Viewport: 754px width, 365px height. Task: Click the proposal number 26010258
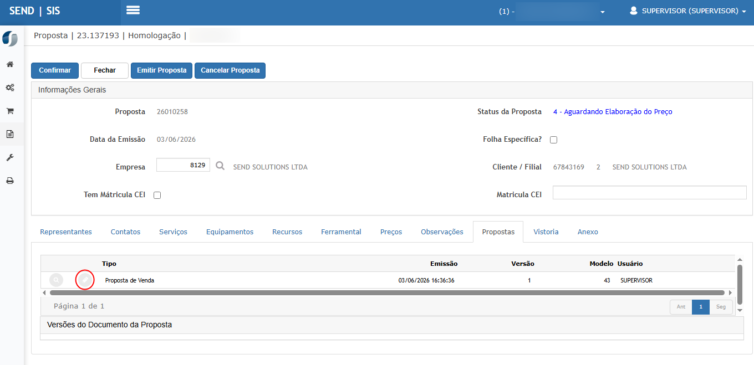[x=172, y=111]
